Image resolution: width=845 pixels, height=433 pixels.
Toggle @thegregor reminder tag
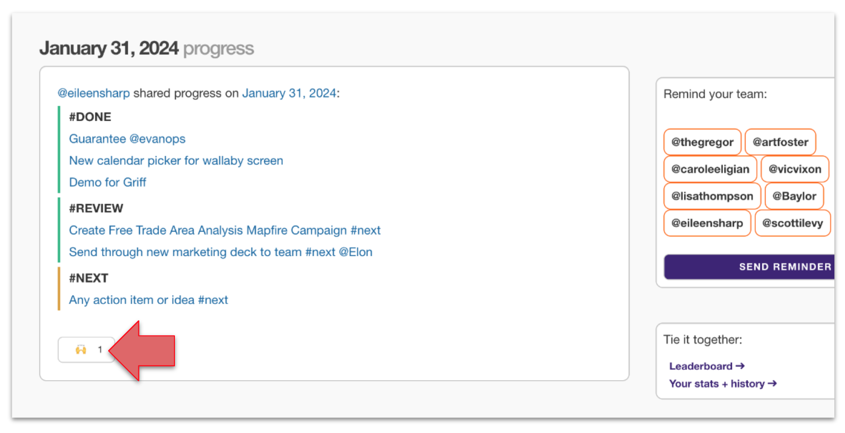pos(702,142)
